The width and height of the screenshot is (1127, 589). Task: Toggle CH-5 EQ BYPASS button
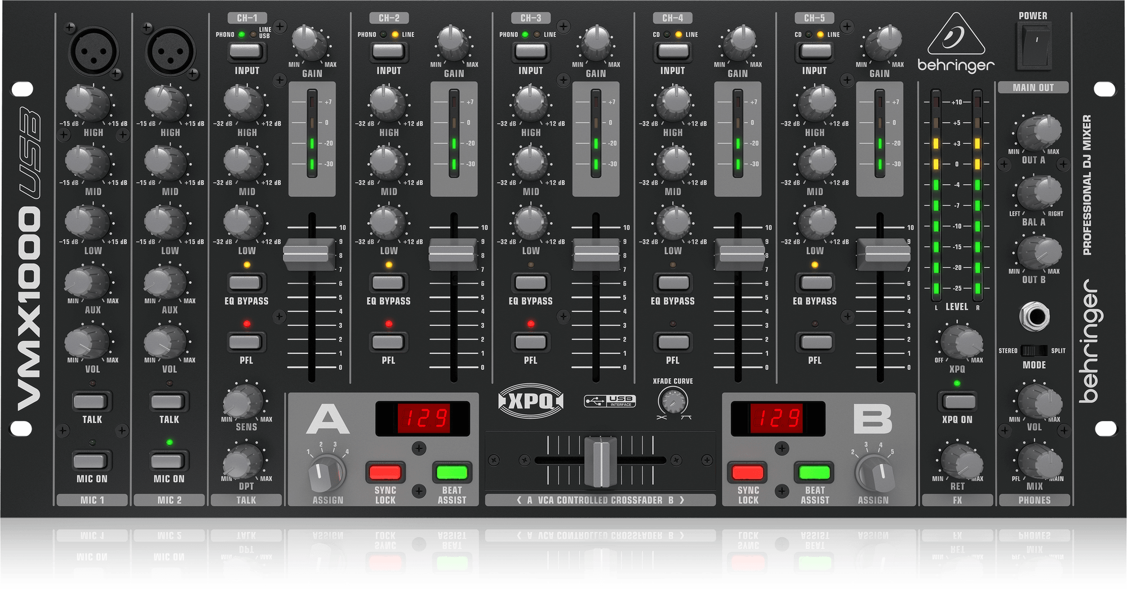tap(815, 282)
